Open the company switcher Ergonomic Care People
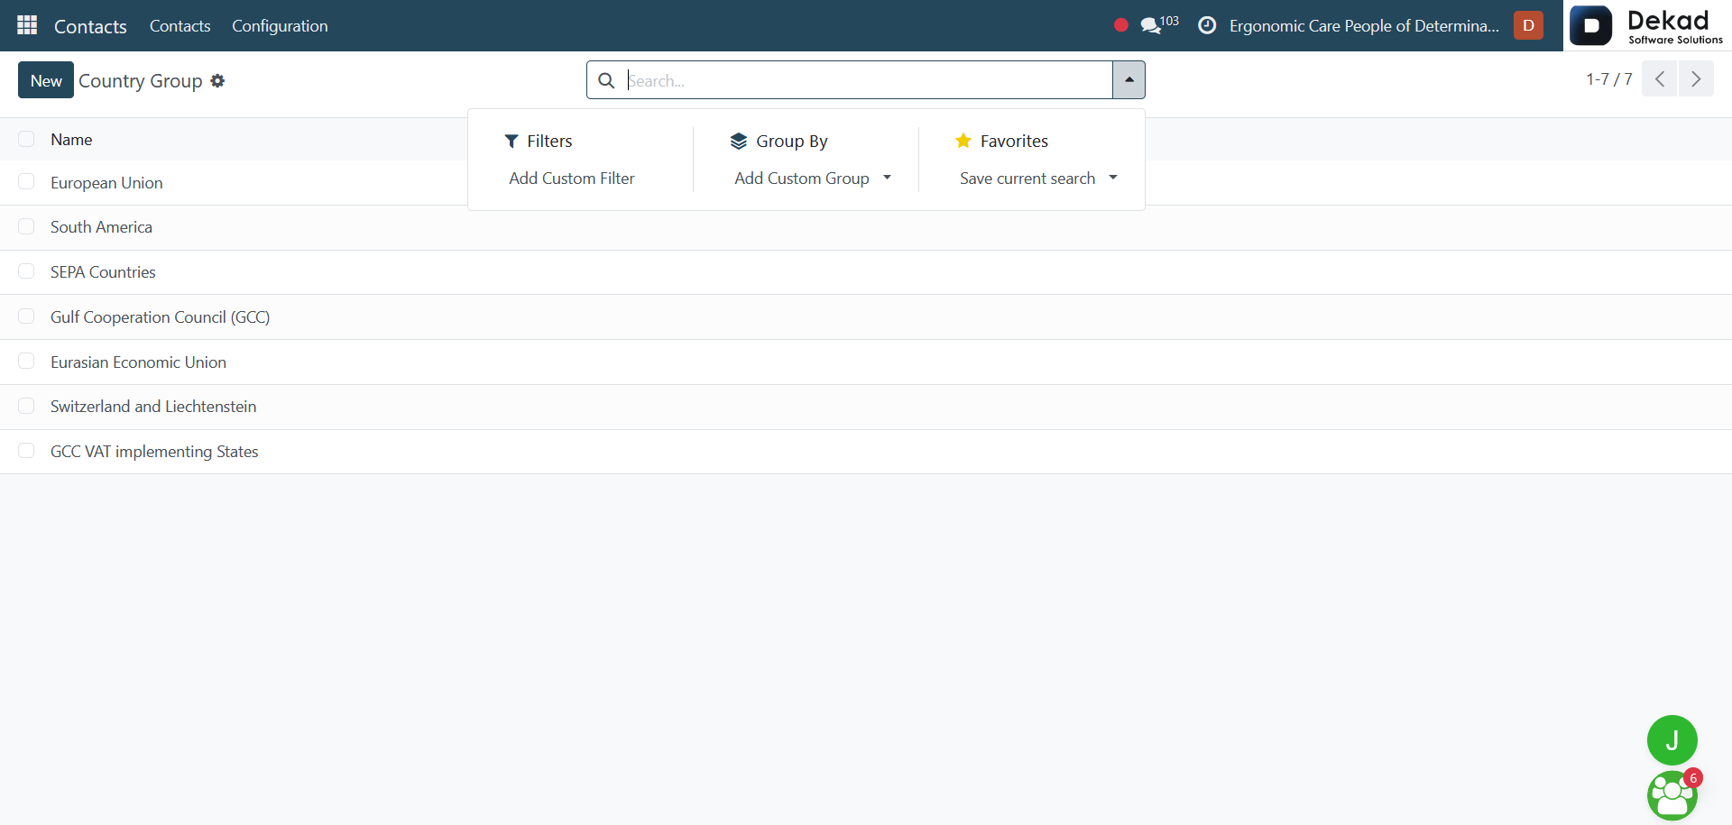The width and height of the screenshot is (1732, 825). click(x=1364, y=25)
